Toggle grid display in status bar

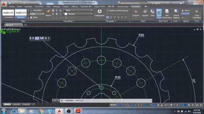119,105
